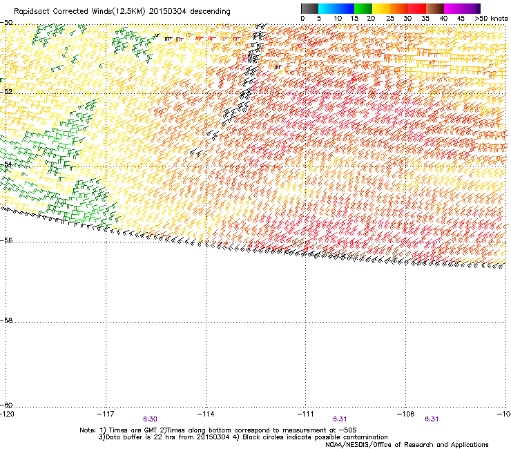
Task: Click the -54 latitude axis label
Action: pyautogui.click(x=6, y=164)
